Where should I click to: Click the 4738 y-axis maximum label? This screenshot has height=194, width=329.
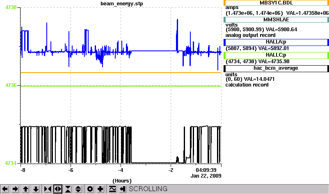pyautogui.click(x=11, y=7)
